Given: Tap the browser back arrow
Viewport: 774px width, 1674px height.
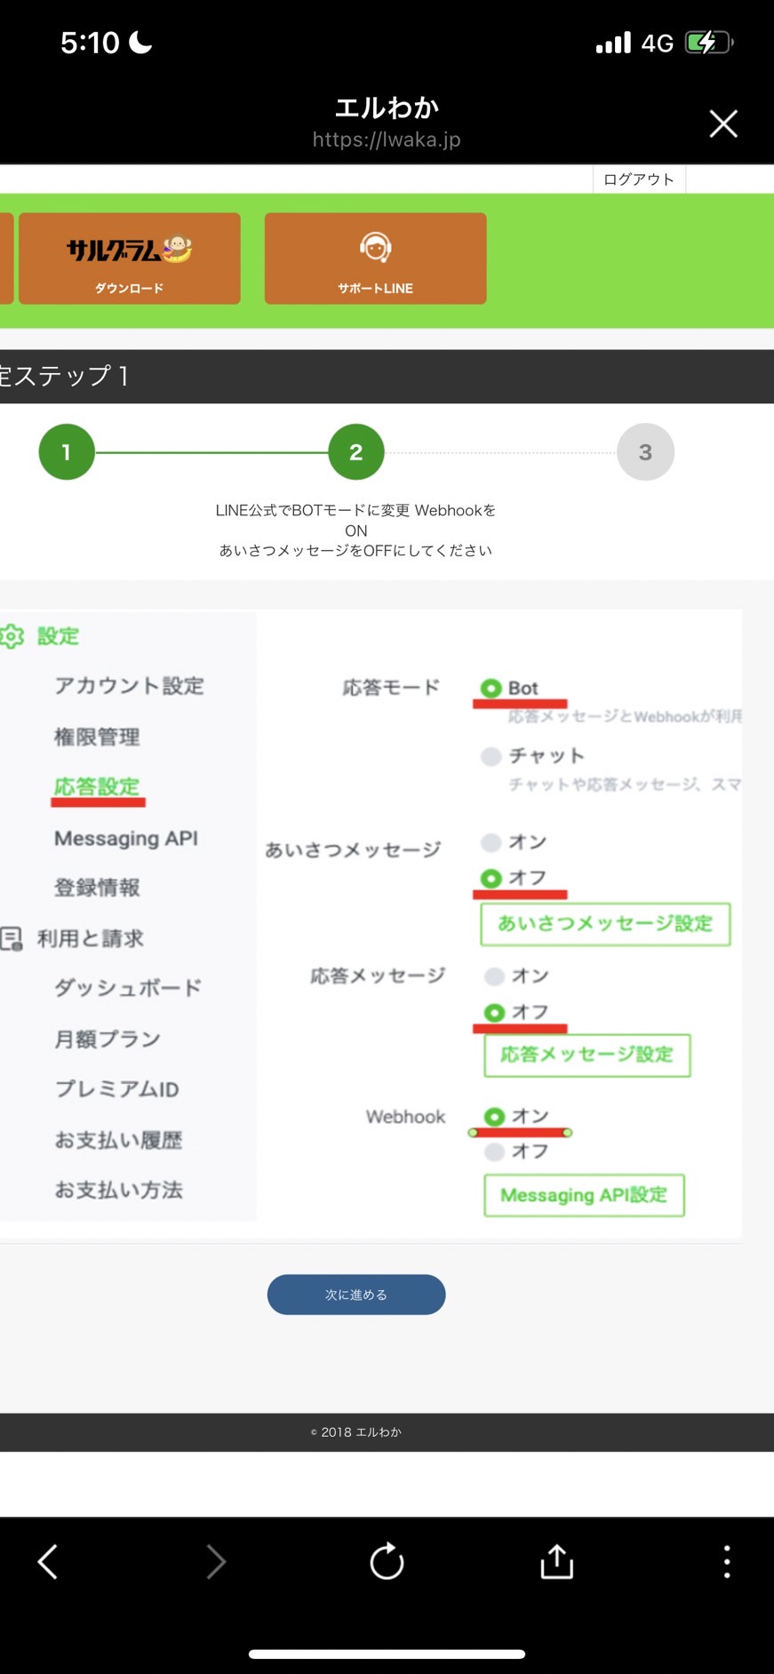Looking at the screenshot, I should tap(48, 1561).
